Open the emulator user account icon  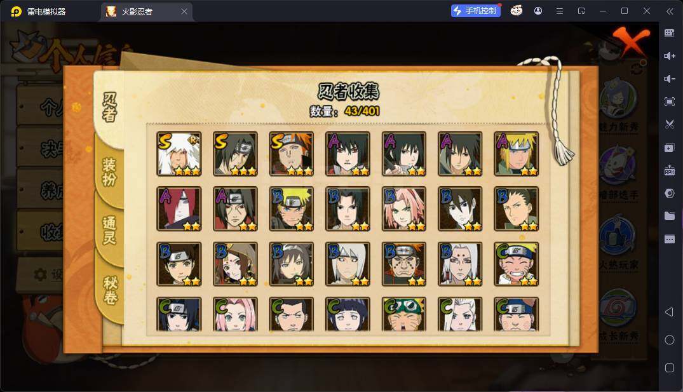coord(538,11)
